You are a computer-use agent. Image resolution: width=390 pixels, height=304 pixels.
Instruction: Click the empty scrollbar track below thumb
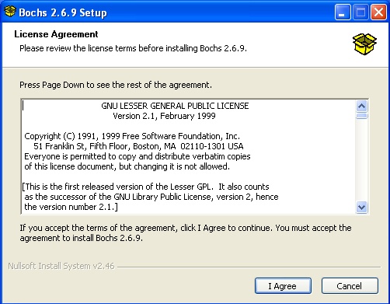361,160
